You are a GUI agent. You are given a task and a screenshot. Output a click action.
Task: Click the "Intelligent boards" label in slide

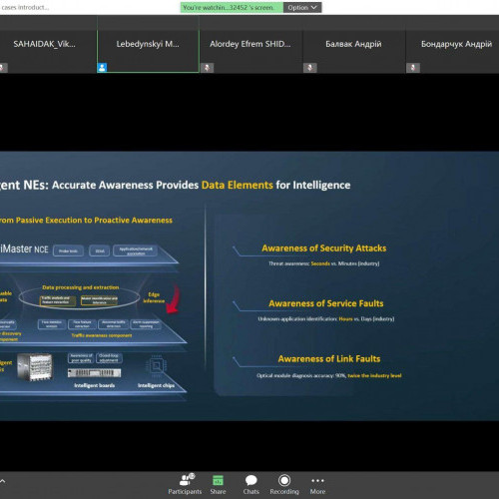pyautogui.click(x=95, y=385)
